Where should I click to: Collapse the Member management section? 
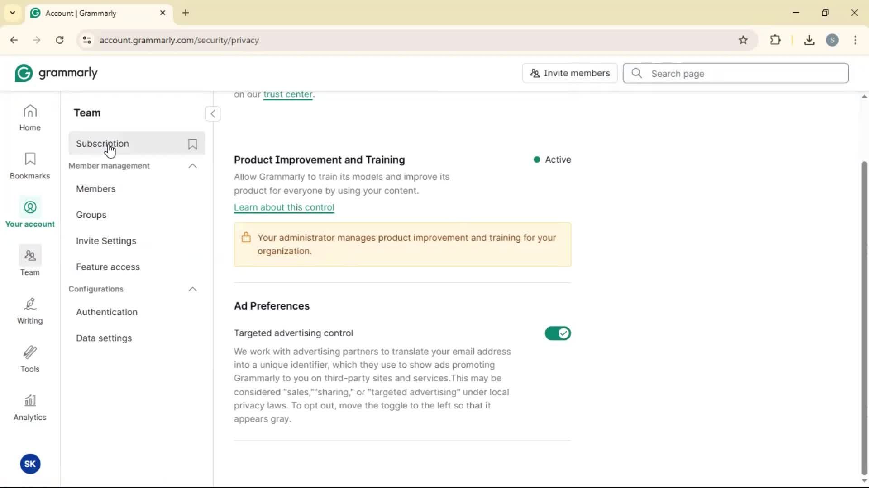click(x=192, y=166)
